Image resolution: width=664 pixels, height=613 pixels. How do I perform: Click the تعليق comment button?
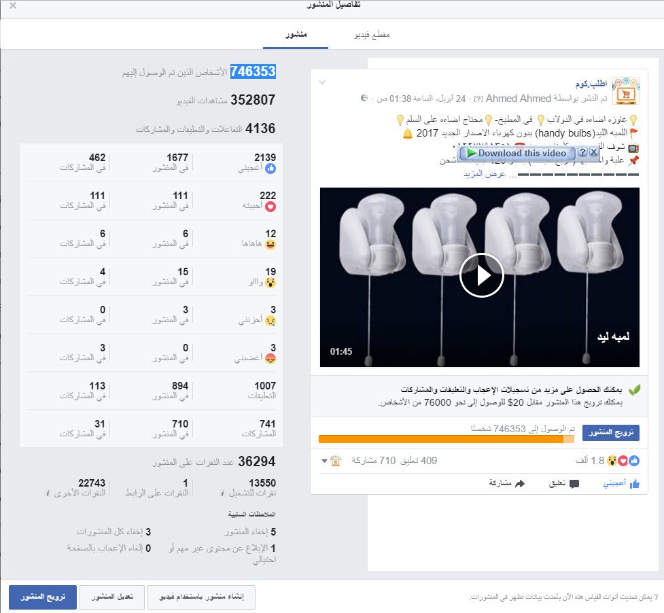[563, 483]
